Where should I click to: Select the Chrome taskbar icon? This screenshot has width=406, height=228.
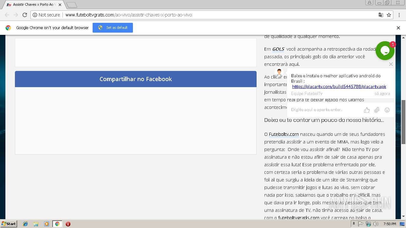pos(57,224)
